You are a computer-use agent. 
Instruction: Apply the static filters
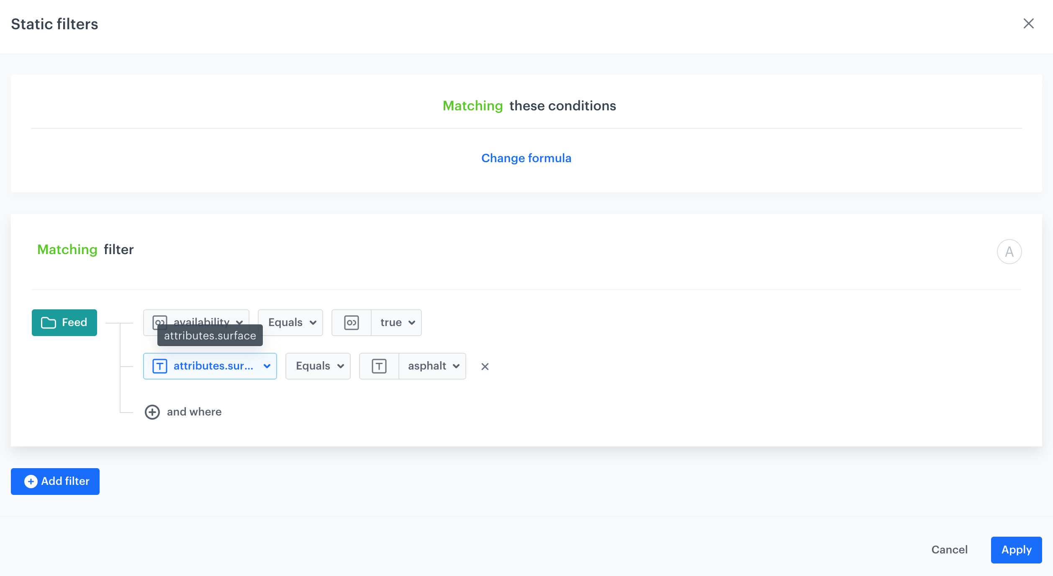click(1016, 550)
